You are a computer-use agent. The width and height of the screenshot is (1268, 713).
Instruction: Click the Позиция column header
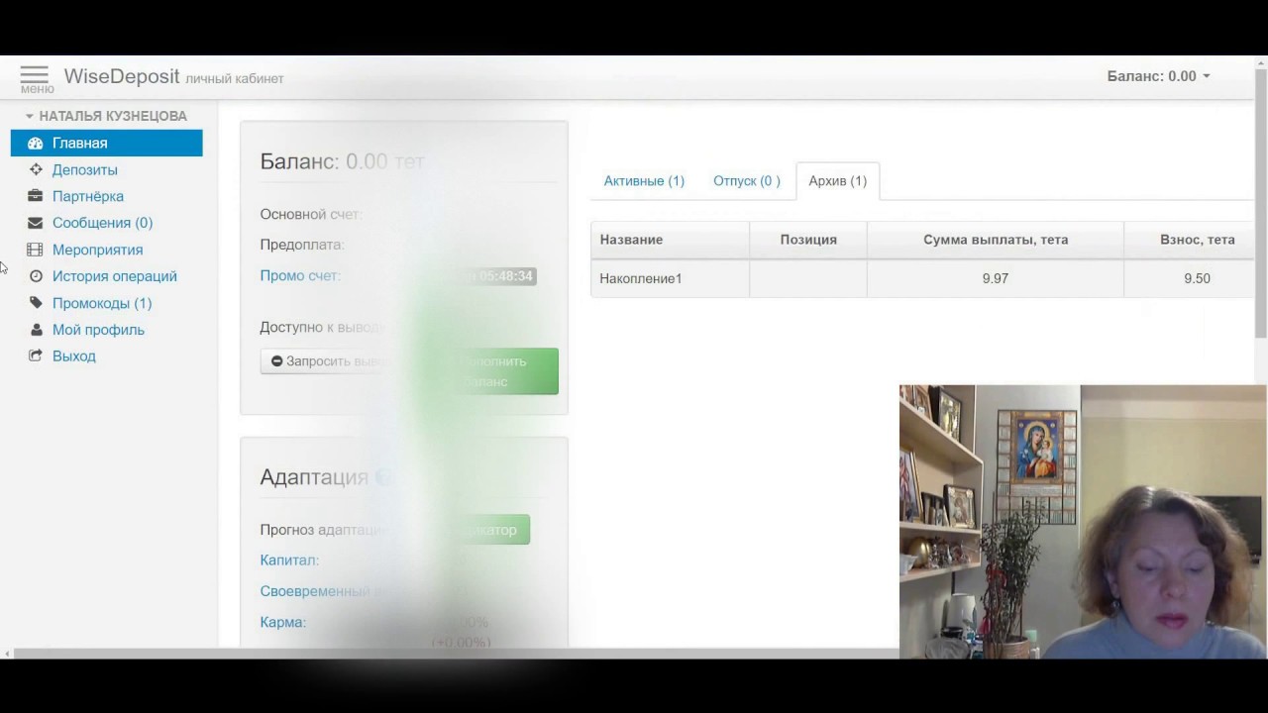(x=808, y=240)
